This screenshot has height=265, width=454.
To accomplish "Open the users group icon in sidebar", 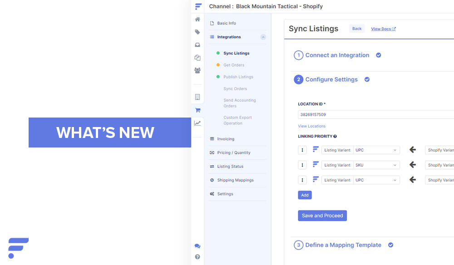I will point(197,70).
